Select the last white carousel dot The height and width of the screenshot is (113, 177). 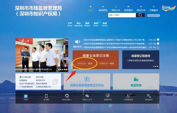(158, 66)
